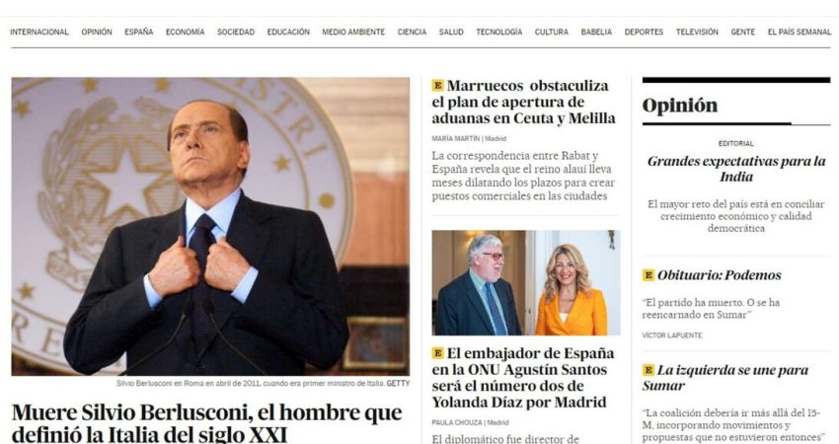The width and height of the screenshot is (839, 444).
Task: Click the subscriber E badge beside Marruecos headline
Action: coord(437,85)
